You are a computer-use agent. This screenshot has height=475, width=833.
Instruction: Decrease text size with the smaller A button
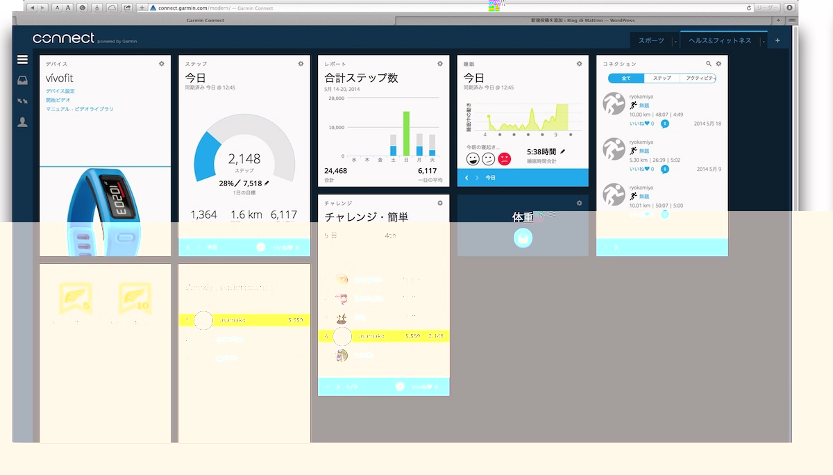(x=57, y=8)
